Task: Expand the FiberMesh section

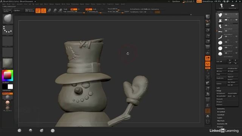Action: 221,121
